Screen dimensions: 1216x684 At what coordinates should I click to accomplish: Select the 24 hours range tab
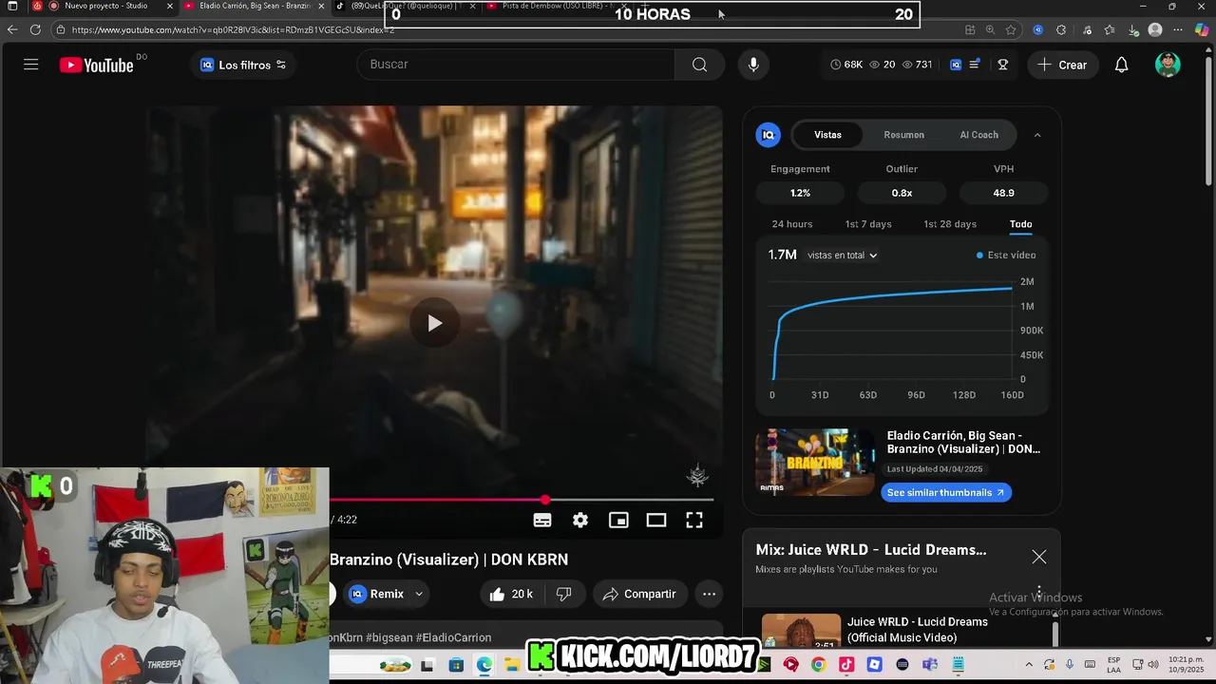pyautogui.click(x=792, y=224)
